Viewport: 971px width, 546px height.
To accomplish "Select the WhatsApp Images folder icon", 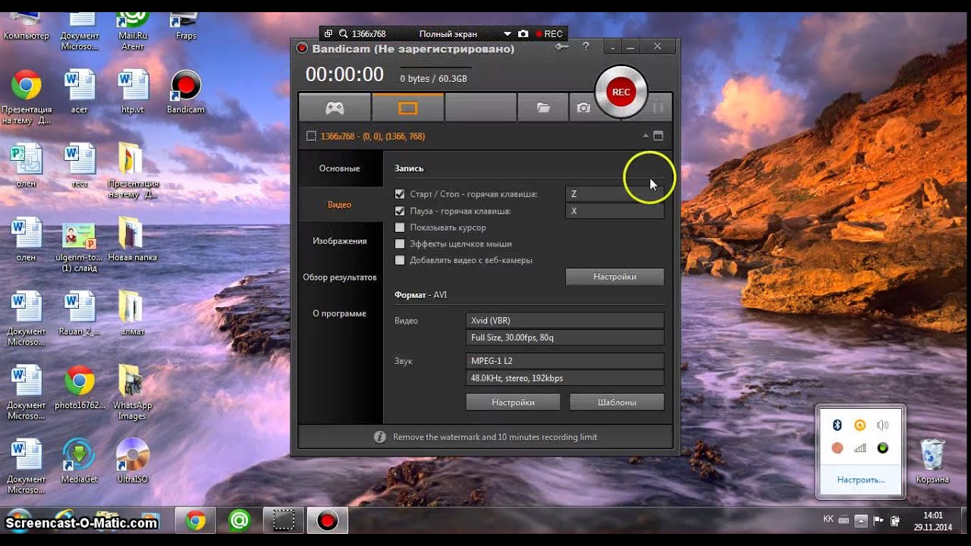I will [132, 393].
